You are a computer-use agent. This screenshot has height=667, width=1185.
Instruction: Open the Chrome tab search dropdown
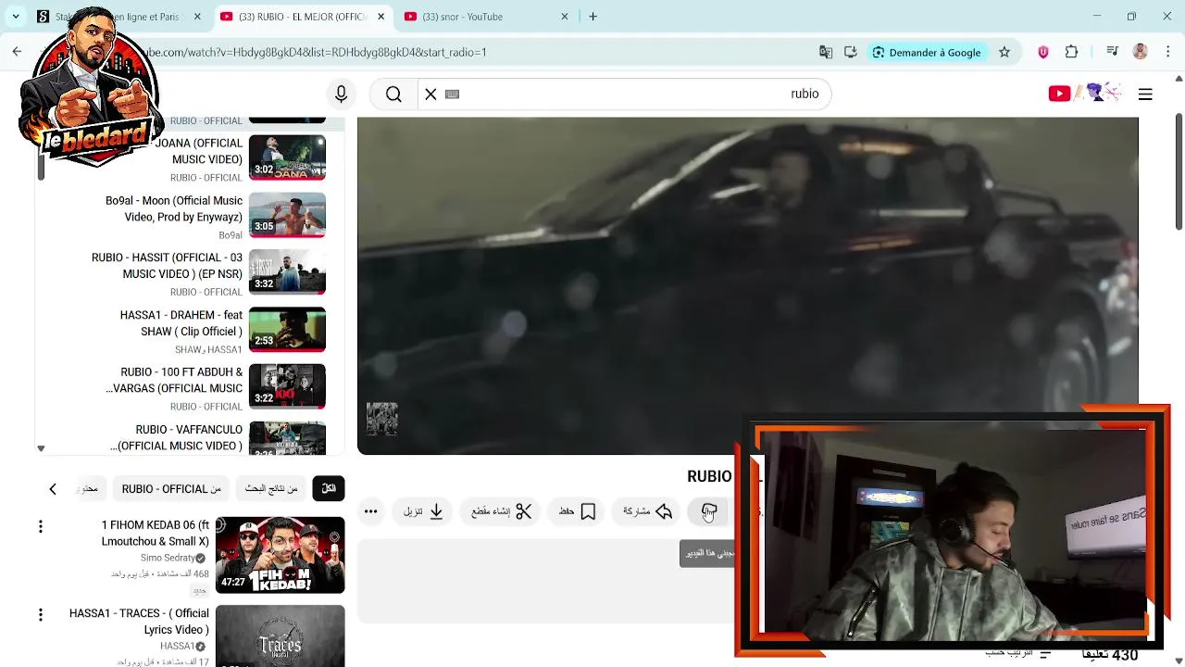(x=16, y=16)
